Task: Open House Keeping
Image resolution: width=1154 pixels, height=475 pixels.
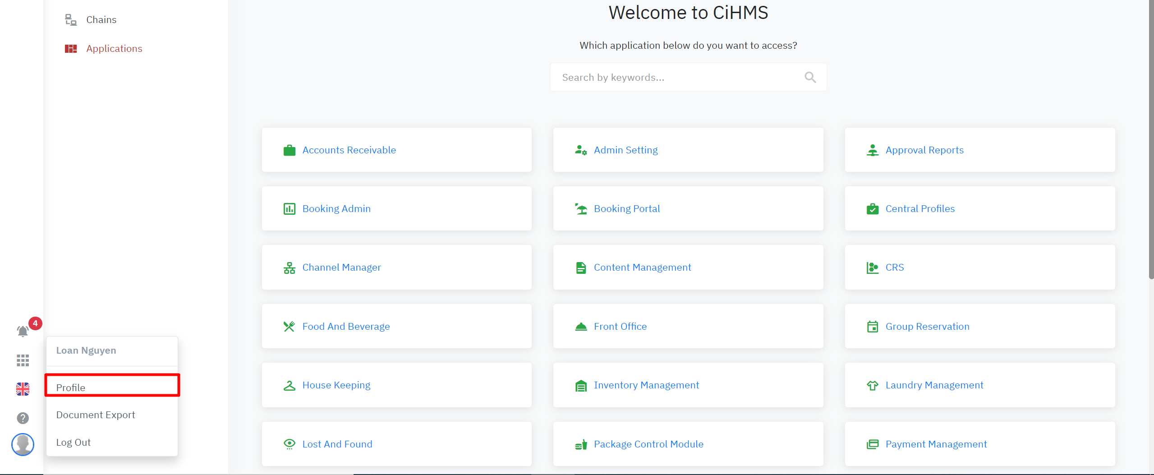Action: pyautogui.click(x=396, y=385)
